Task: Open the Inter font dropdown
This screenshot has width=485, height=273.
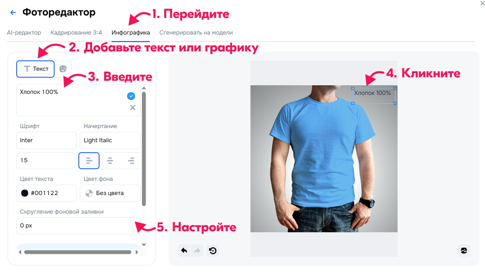Action: [46, 140]
